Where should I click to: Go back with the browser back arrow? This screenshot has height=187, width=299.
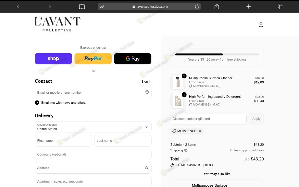click(x=18, y=6)
